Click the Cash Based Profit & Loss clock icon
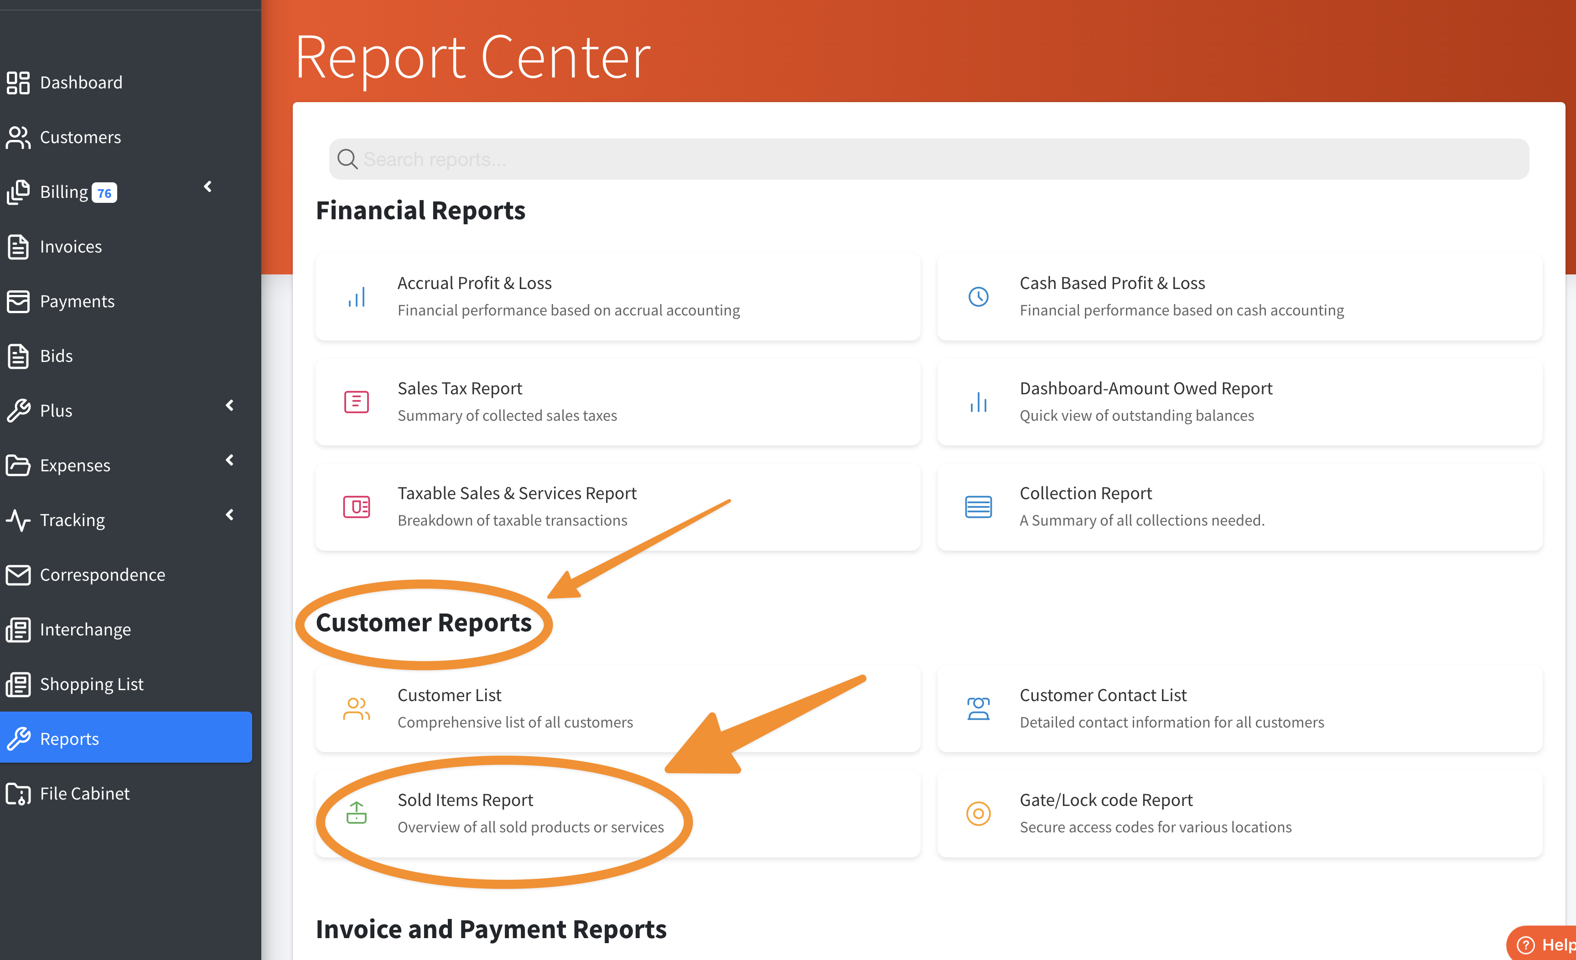The height and width of the screenshot is (960, 1576). (978, 297)
